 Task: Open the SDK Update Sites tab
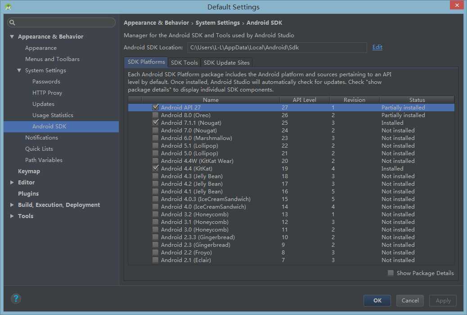(x=226, y=62)
